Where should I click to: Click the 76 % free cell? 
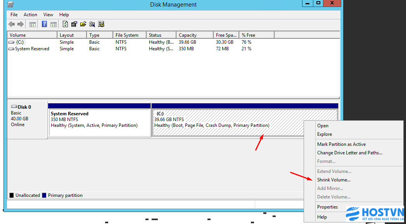point(247,42)
